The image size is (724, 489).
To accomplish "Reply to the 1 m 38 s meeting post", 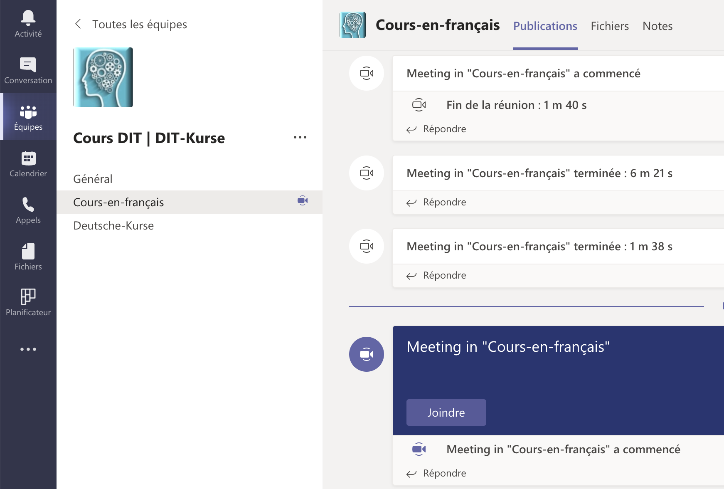I will [436, 275].
